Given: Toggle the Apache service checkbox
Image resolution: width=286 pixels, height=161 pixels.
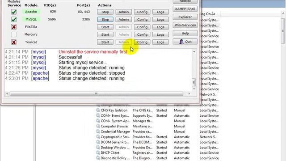Looking at the screenshot, I should click(14, 12).
